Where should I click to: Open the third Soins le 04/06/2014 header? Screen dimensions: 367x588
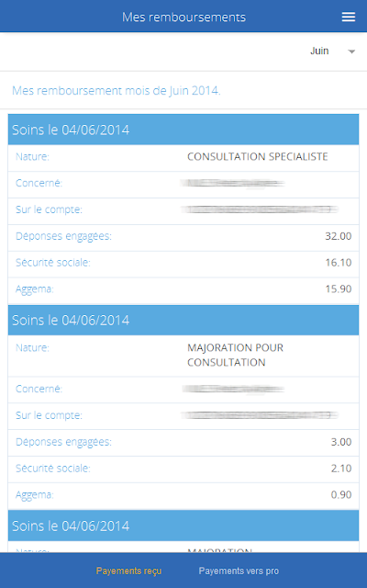(x=183, y=526)
